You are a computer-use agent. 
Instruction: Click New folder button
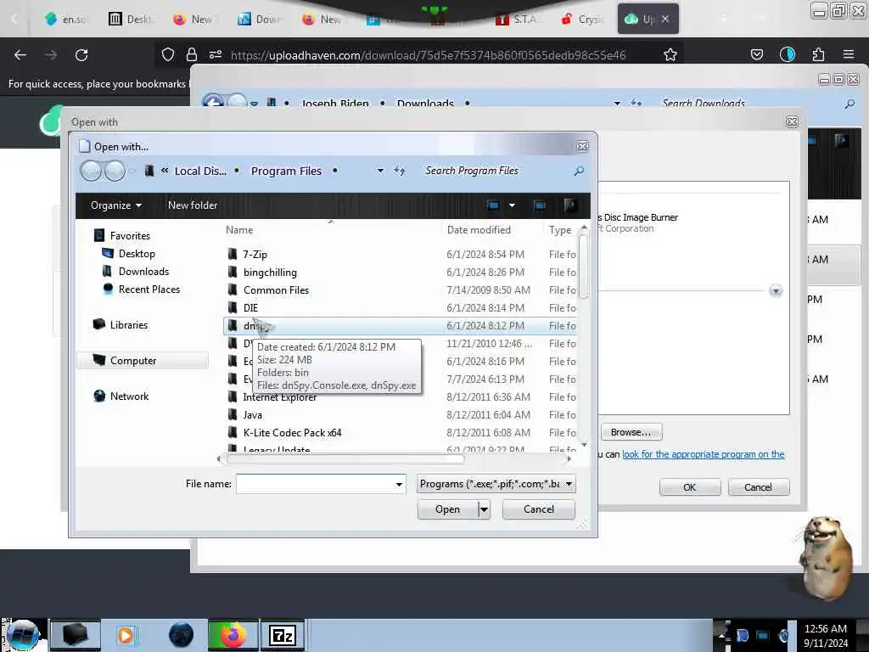pos(193,205)
